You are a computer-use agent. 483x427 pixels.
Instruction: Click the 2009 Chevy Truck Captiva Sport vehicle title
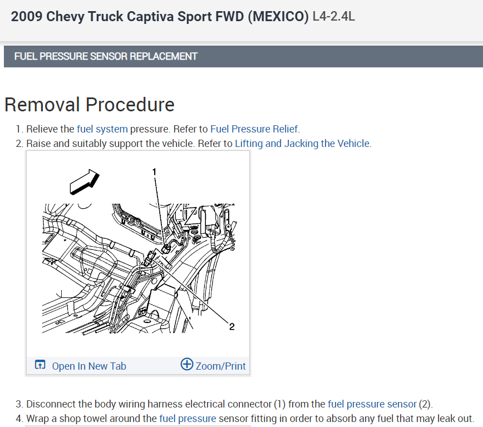160,16
